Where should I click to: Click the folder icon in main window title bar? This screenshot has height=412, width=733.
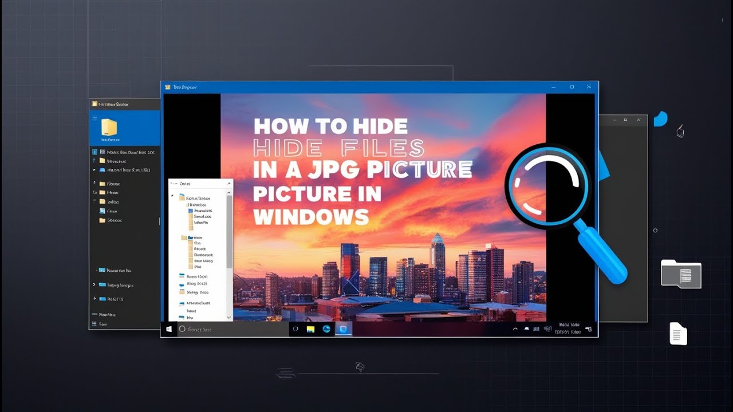click(x=168, y=87)
